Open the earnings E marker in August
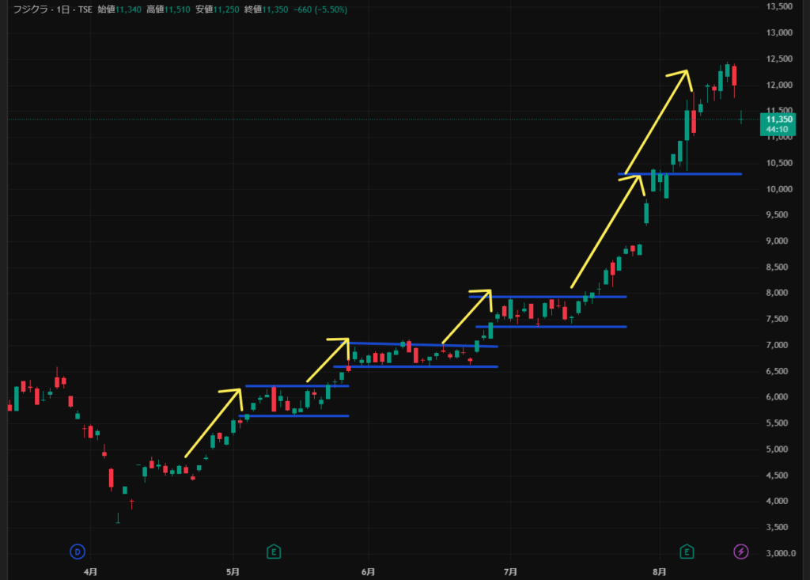 click(687, 552)
